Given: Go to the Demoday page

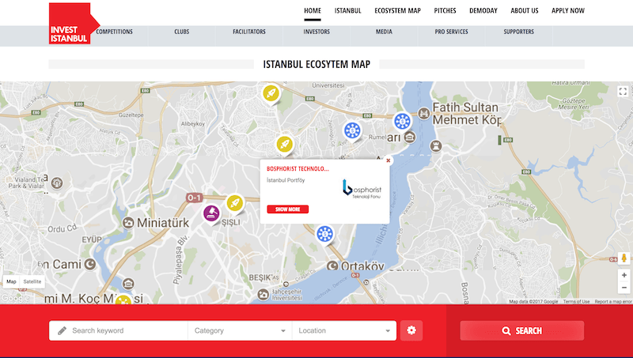Looking at the screenshot, I should coord(483,10).
